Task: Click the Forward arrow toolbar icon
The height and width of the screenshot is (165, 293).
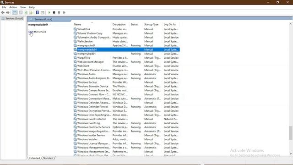Action: 8,12
